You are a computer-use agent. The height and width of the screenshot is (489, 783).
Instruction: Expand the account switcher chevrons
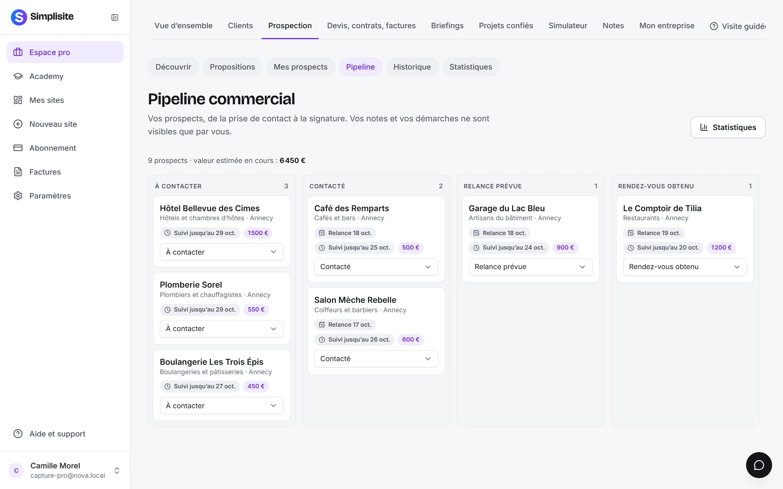tap(117, 470)
